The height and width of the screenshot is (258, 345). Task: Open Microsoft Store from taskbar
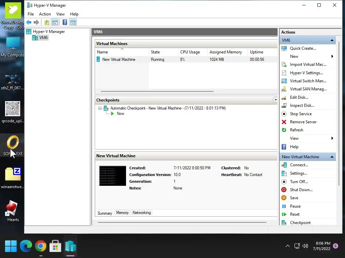(x=56, y=246)
